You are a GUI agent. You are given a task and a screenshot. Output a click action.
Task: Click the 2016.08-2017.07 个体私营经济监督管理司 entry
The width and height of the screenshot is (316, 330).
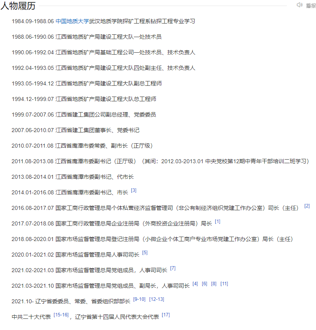click(155, 208)
